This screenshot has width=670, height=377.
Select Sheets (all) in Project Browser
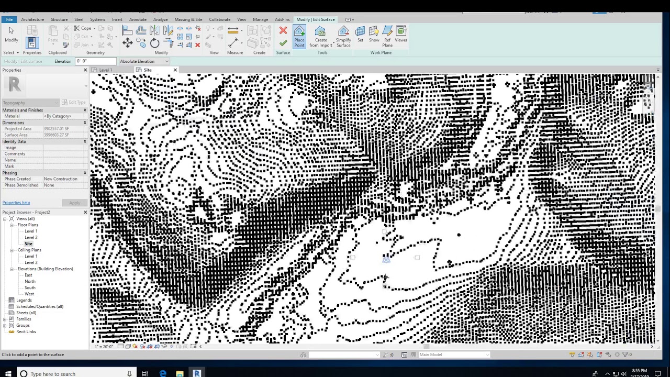(x=26, y=313)
